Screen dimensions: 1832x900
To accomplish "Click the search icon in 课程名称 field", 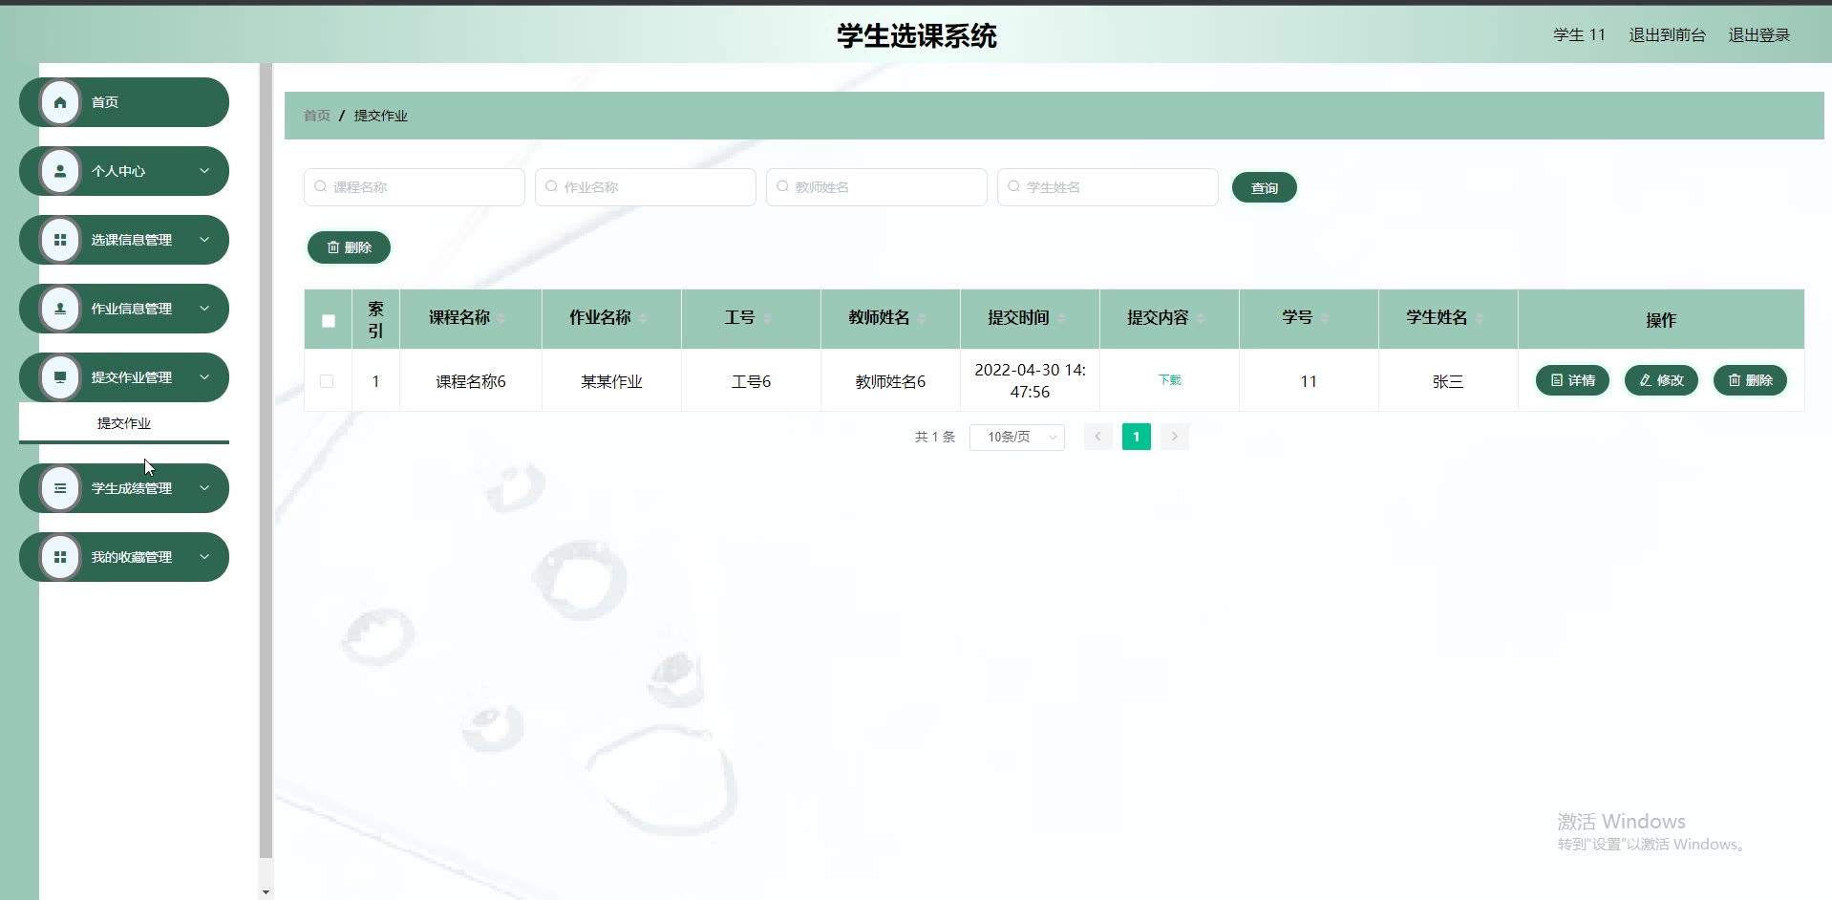I will (x=321, y=186).
